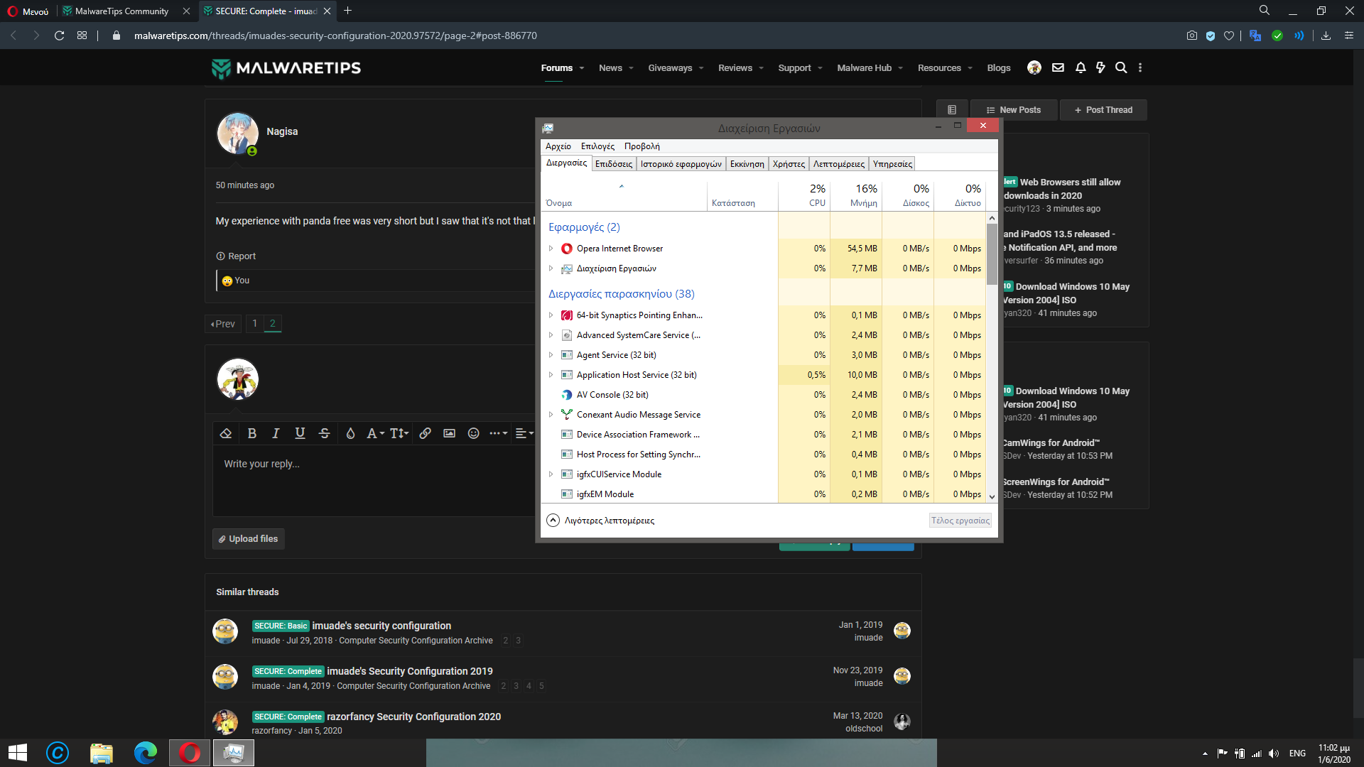Image resolution: width=1364 pixels, height=767 pixels.
Task: Click the Upload files button
Action: [x=249, y=539]
